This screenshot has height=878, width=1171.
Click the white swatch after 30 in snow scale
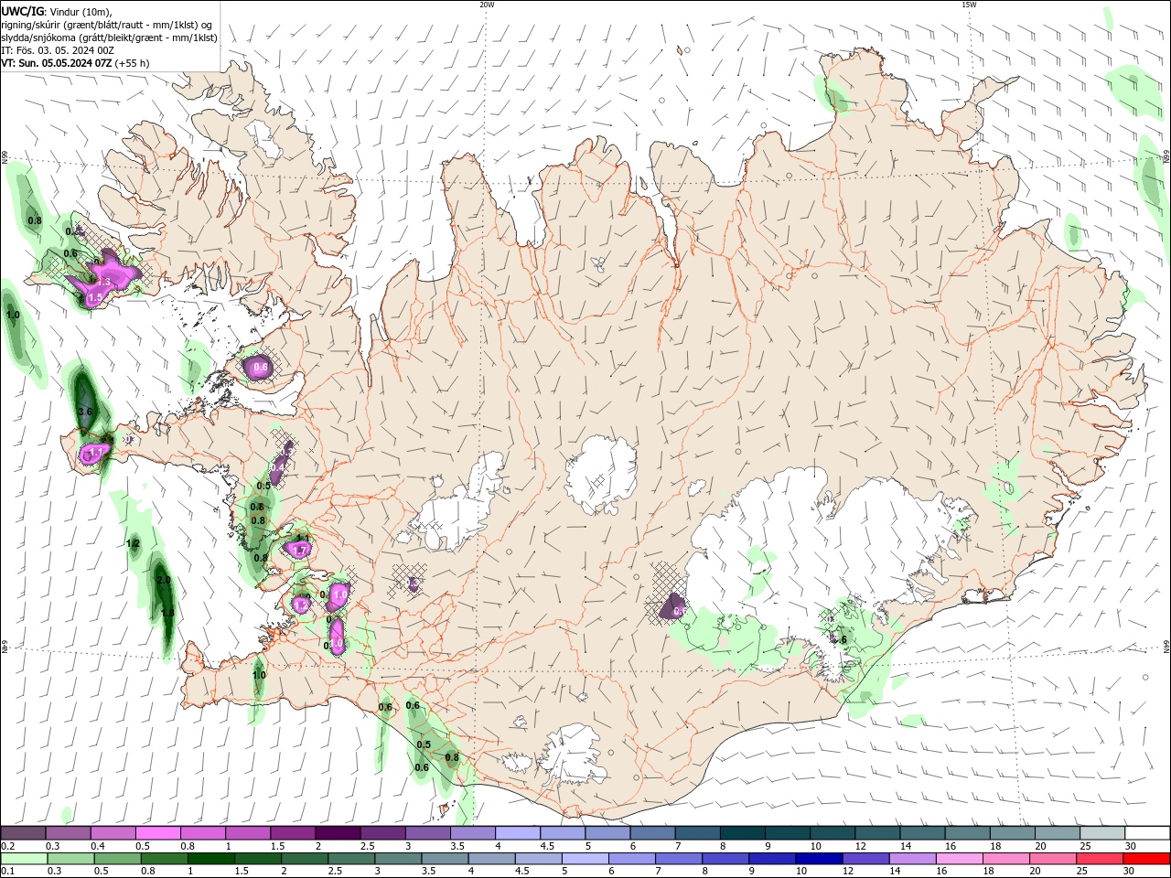(1147, 833)
